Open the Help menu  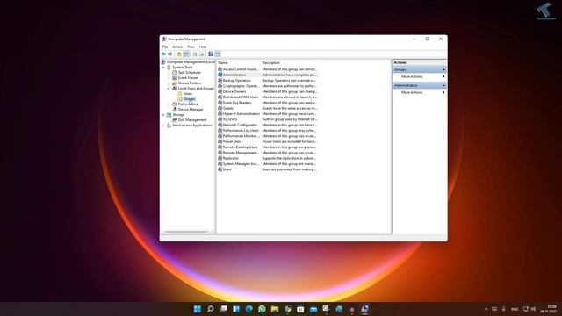point(203,47)
